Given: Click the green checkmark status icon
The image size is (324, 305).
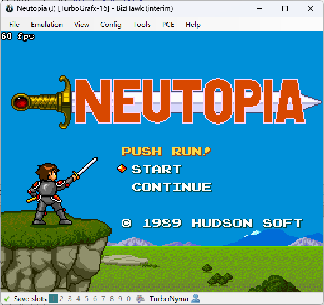Looking at the screenshot, I should [7, 299].
